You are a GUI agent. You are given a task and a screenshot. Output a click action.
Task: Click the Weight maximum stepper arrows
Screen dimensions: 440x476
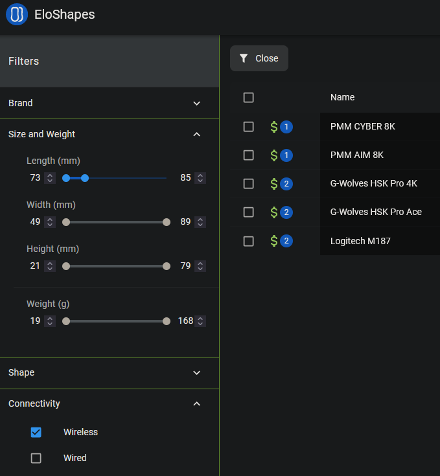coord(200,321)
